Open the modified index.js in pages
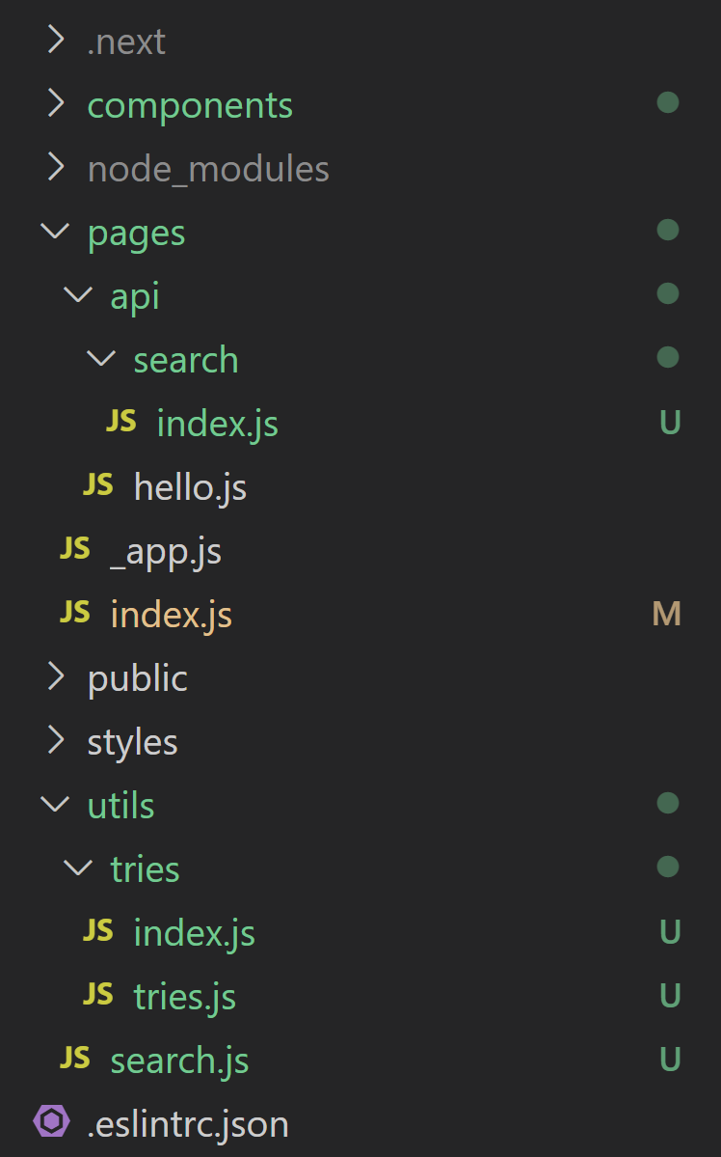This screenshot has width=721, height=1157. (x=171, y=615)
